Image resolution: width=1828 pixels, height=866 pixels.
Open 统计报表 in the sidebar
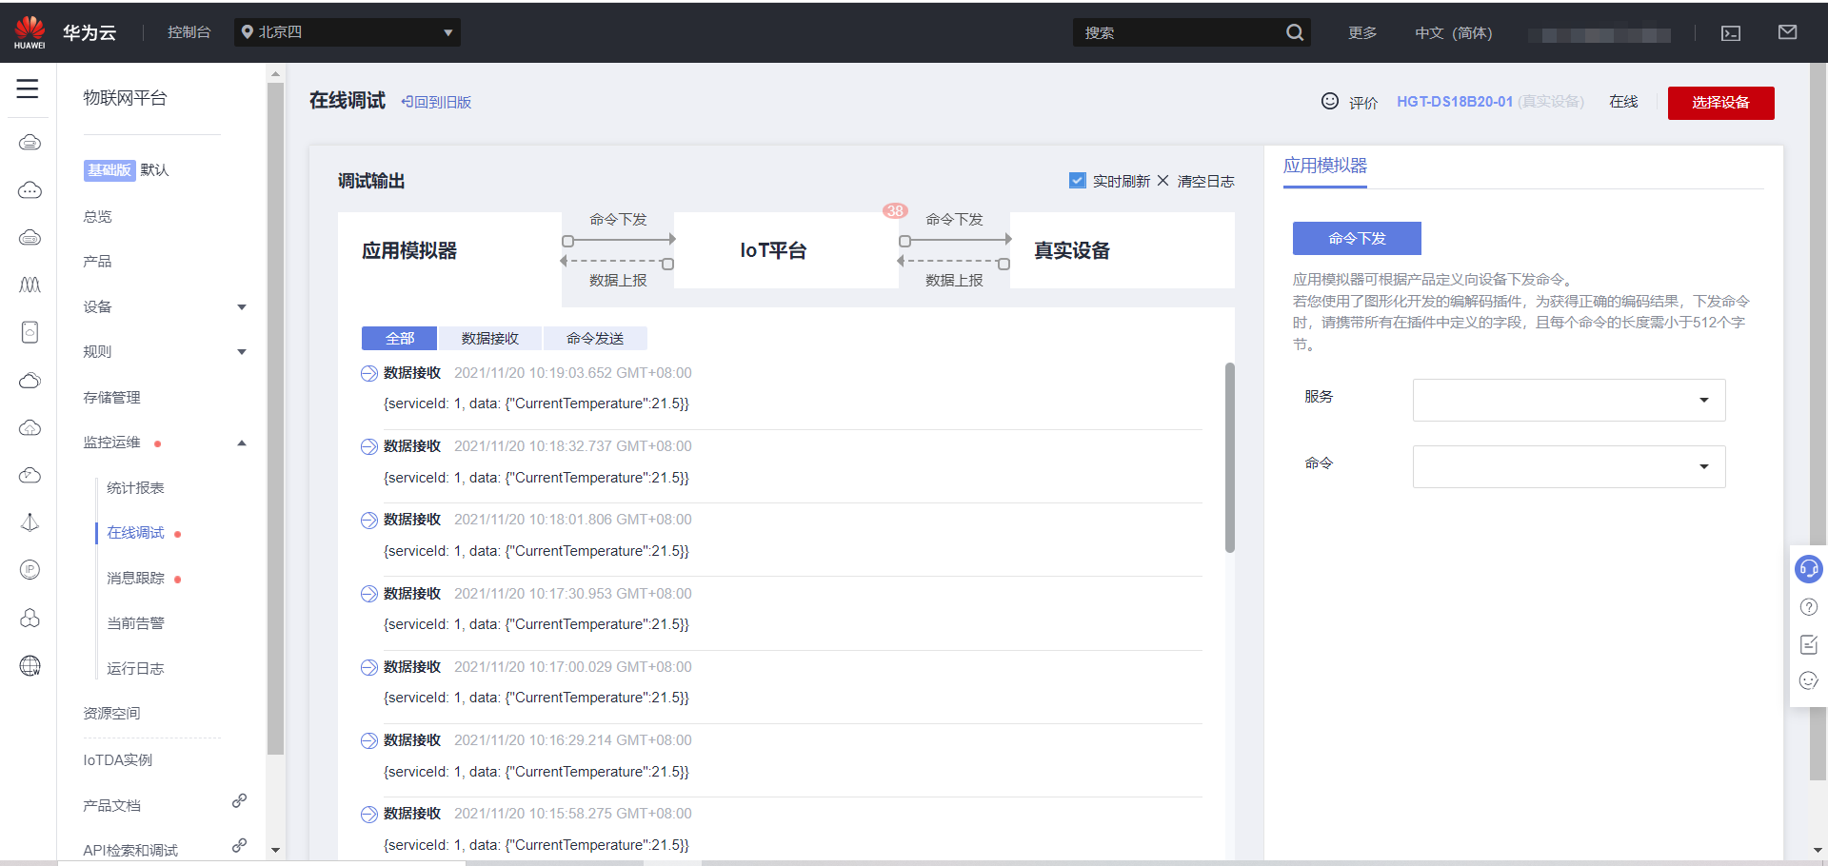click(x=135, y=487)
